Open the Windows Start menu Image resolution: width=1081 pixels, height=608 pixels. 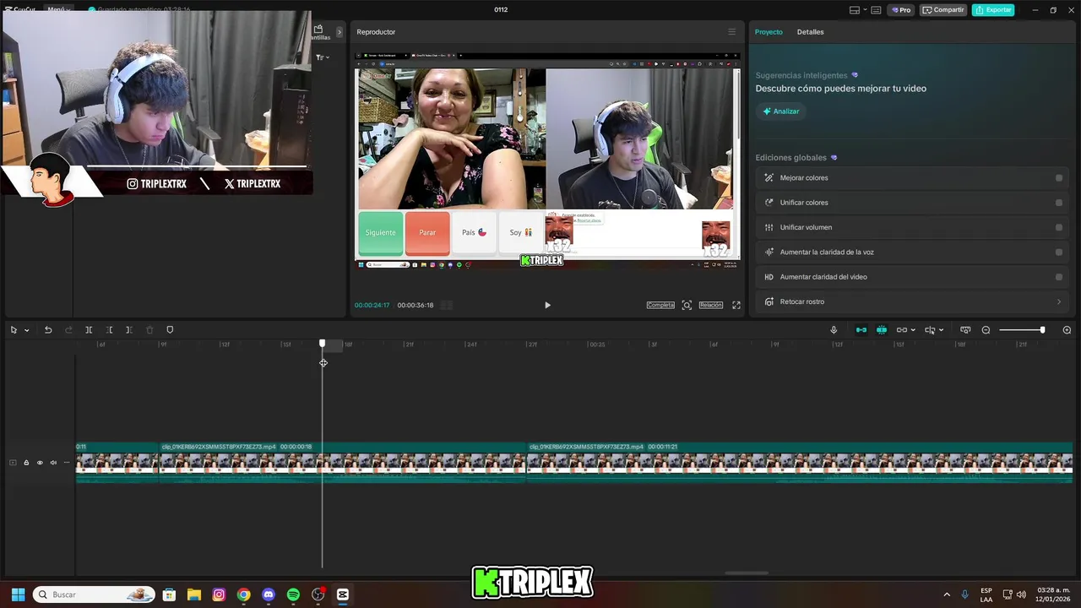point(18,594)
